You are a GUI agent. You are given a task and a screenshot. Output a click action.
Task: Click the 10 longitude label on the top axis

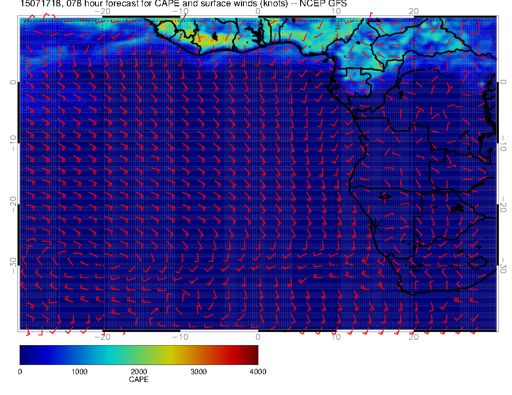tap(336, 11)
